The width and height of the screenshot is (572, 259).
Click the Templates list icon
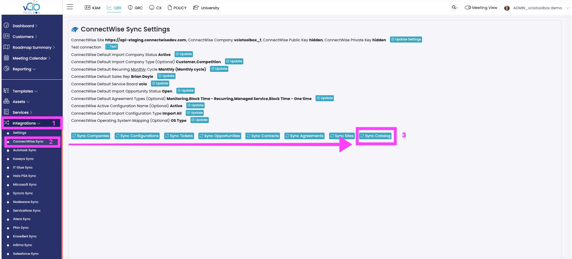[6, 91]
